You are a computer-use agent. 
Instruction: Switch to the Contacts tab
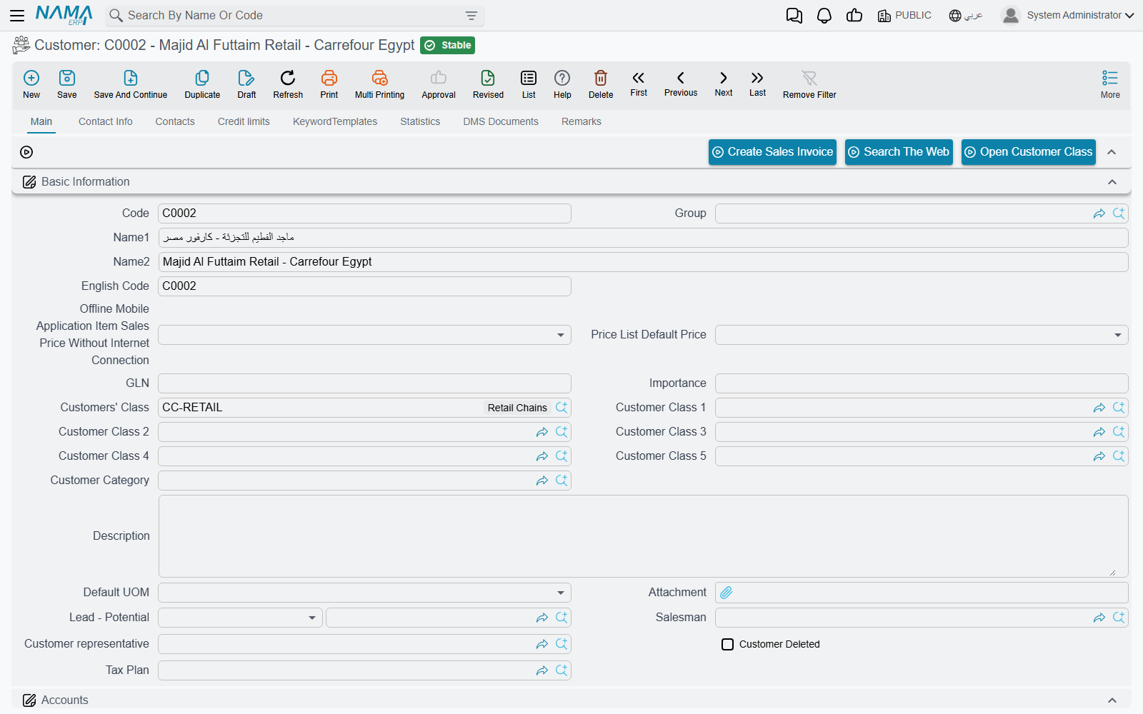pyautogui.click(x=175, y=121)
